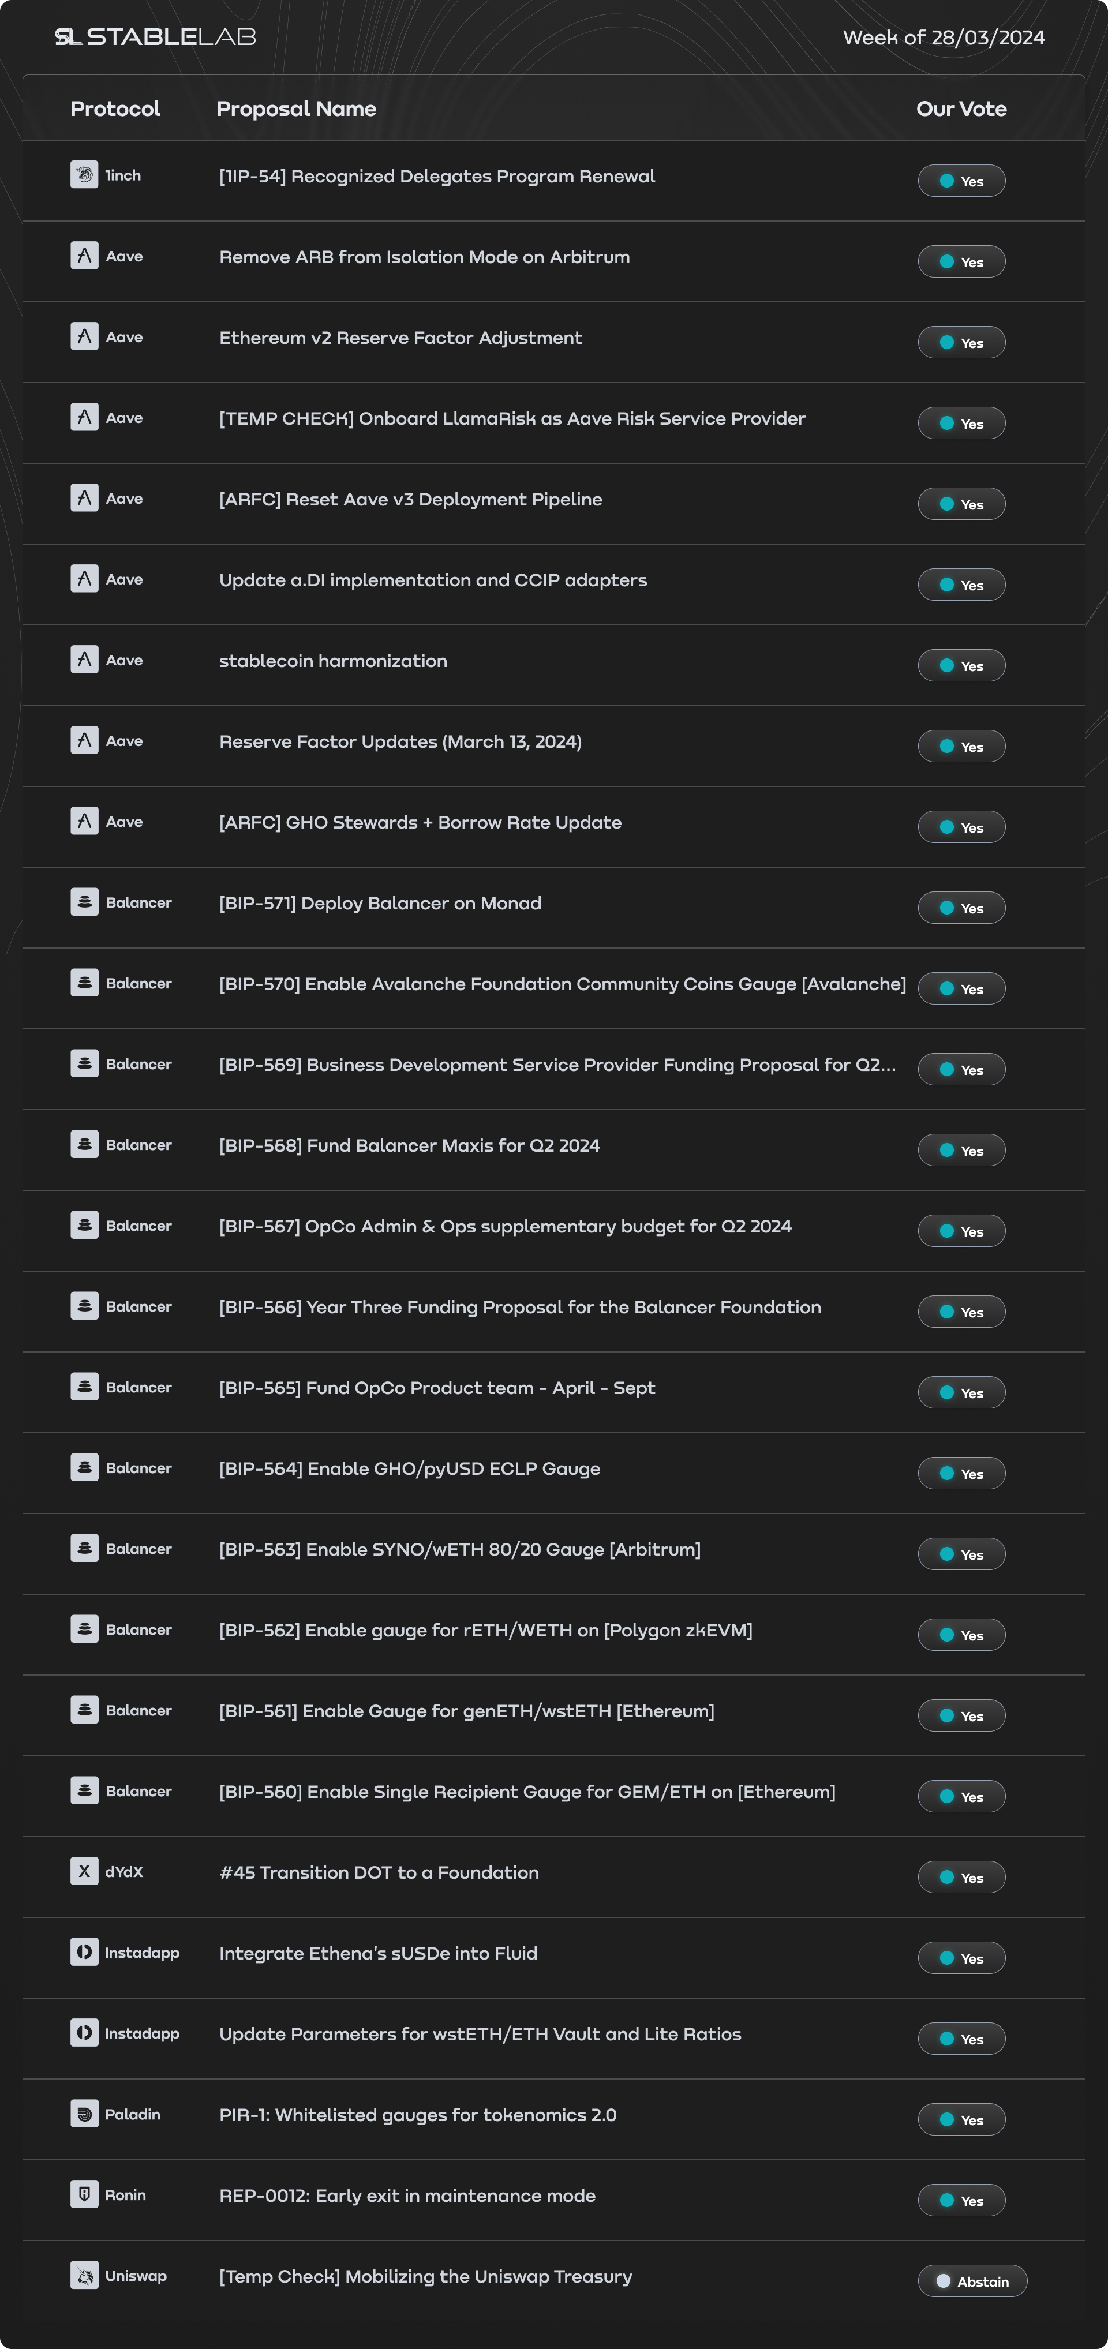
Task: Open '[BIP-568] Fund Balancer Maxis for Q2 2024'
Action: pos(410,1145)
